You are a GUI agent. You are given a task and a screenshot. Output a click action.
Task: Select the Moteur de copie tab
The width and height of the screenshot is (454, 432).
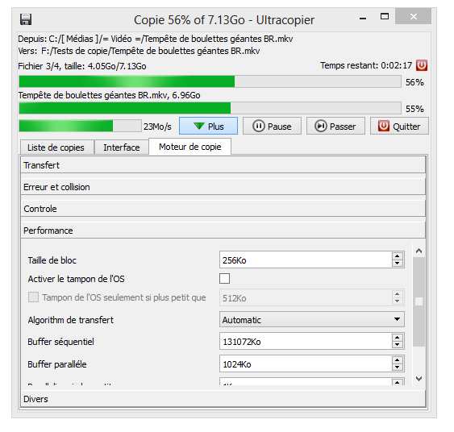[x=190, y=147]
